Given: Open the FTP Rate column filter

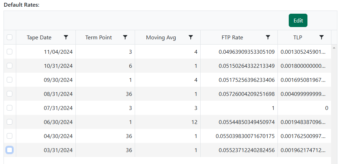Looking at the screenshot, I should [x=268, y=37].
